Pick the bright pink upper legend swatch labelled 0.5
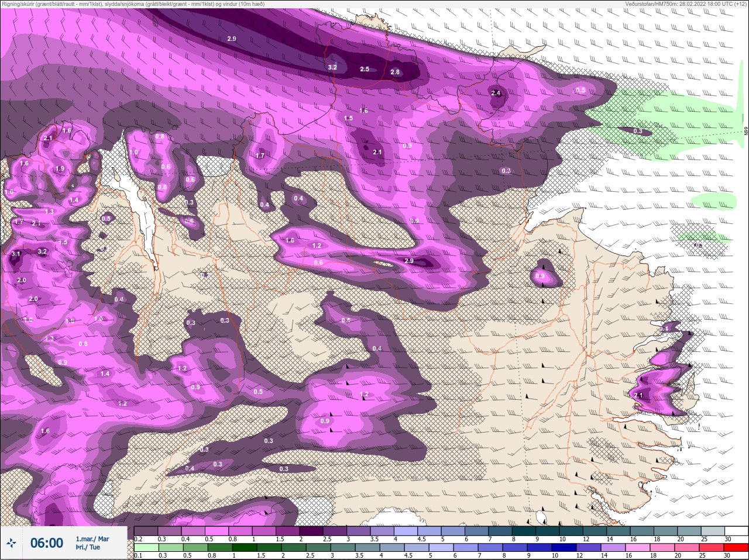Screen dimensions: 749x560 (217, 531)
